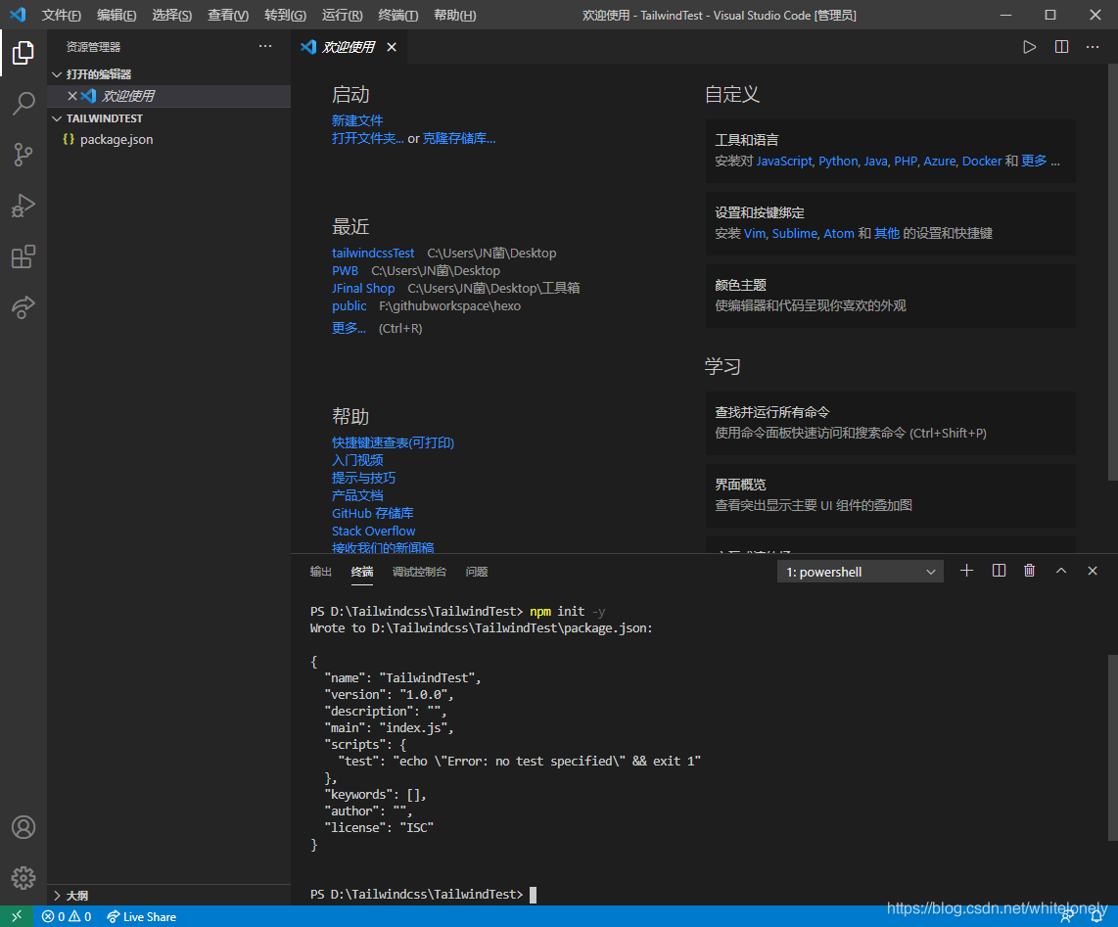Screen dimensions: 1118x927
Task: Open the powershell terminal selector dropdown
Action: (860, 572)
